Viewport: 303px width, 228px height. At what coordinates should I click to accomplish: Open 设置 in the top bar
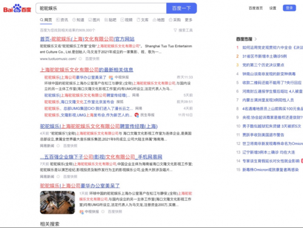pyautogui.click(x=273, y=8)
